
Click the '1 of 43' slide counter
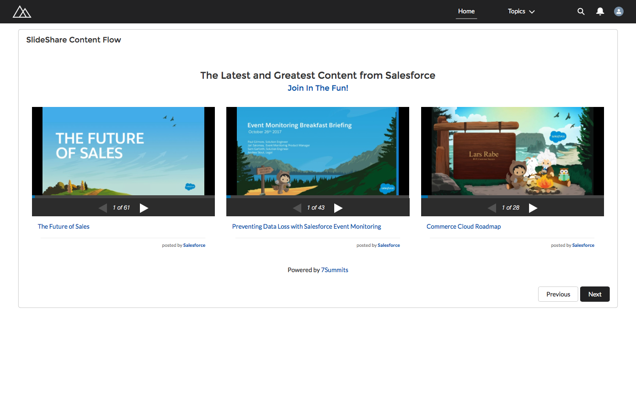pos(316,208)
